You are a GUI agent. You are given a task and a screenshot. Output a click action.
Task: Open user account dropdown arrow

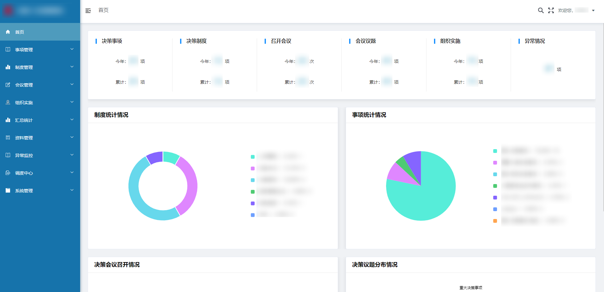593,10
